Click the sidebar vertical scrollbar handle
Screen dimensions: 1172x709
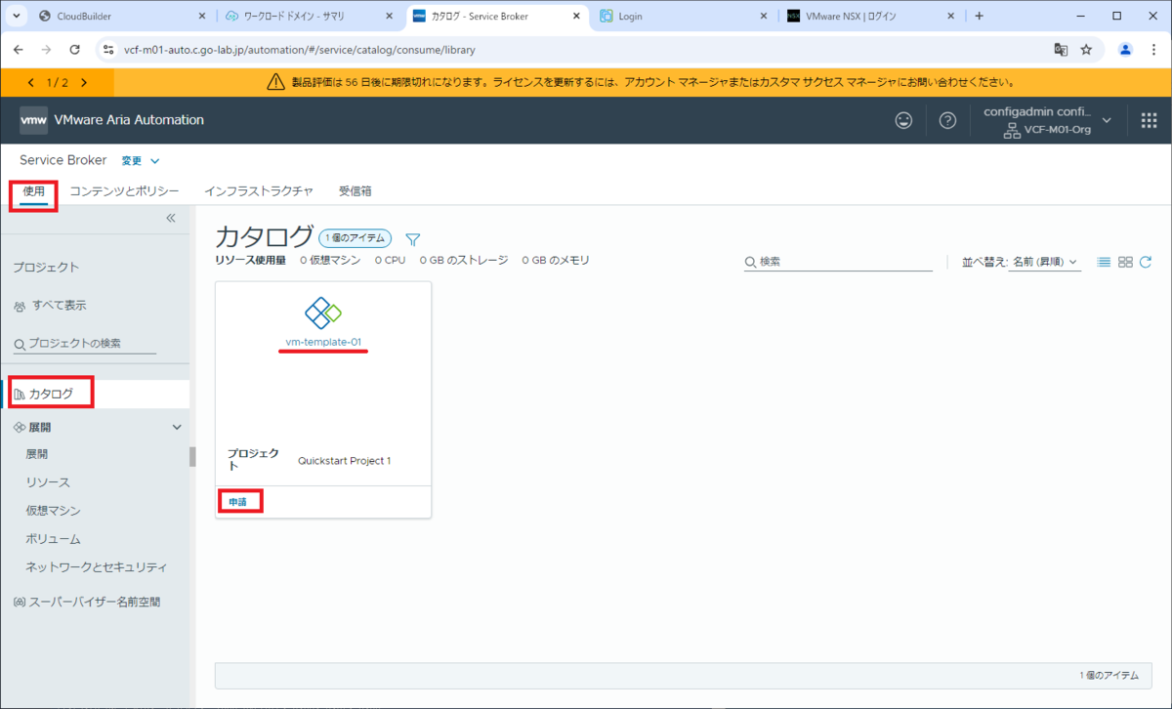coord(192,457)
